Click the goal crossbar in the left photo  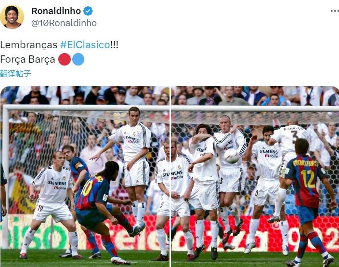[x=87, y=108]
